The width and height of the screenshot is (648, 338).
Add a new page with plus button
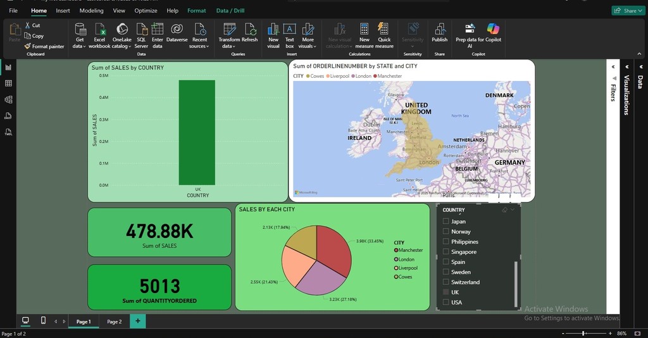click(137, 321)
